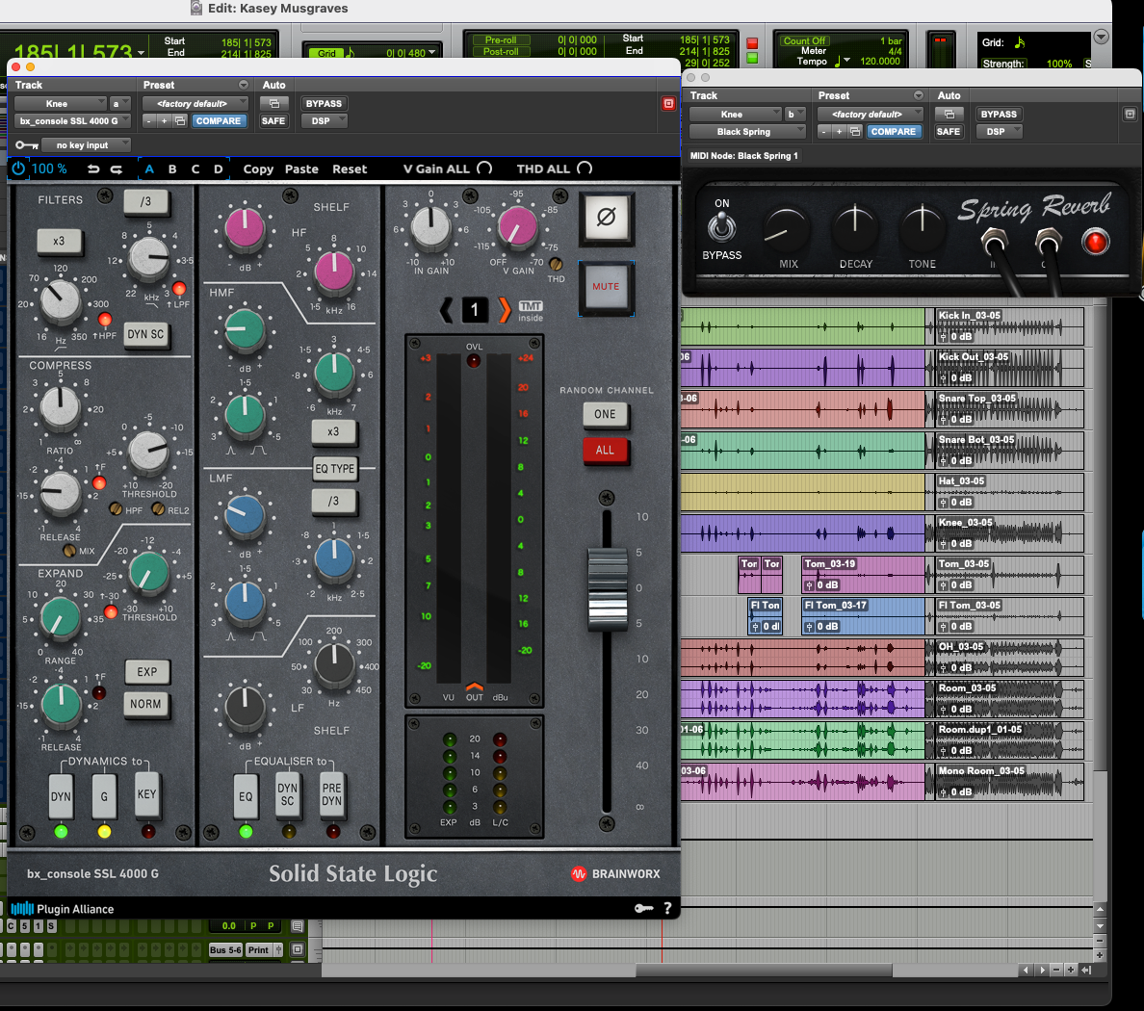The height and width of the screenshot is (1011, 1144).
Task: Click the red random channel ALL button
Action: tap(605, 450)
